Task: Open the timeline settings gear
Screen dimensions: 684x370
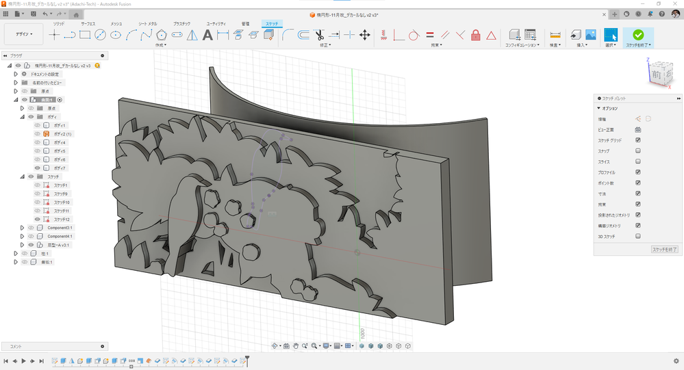Action: [x=676, y=361]
